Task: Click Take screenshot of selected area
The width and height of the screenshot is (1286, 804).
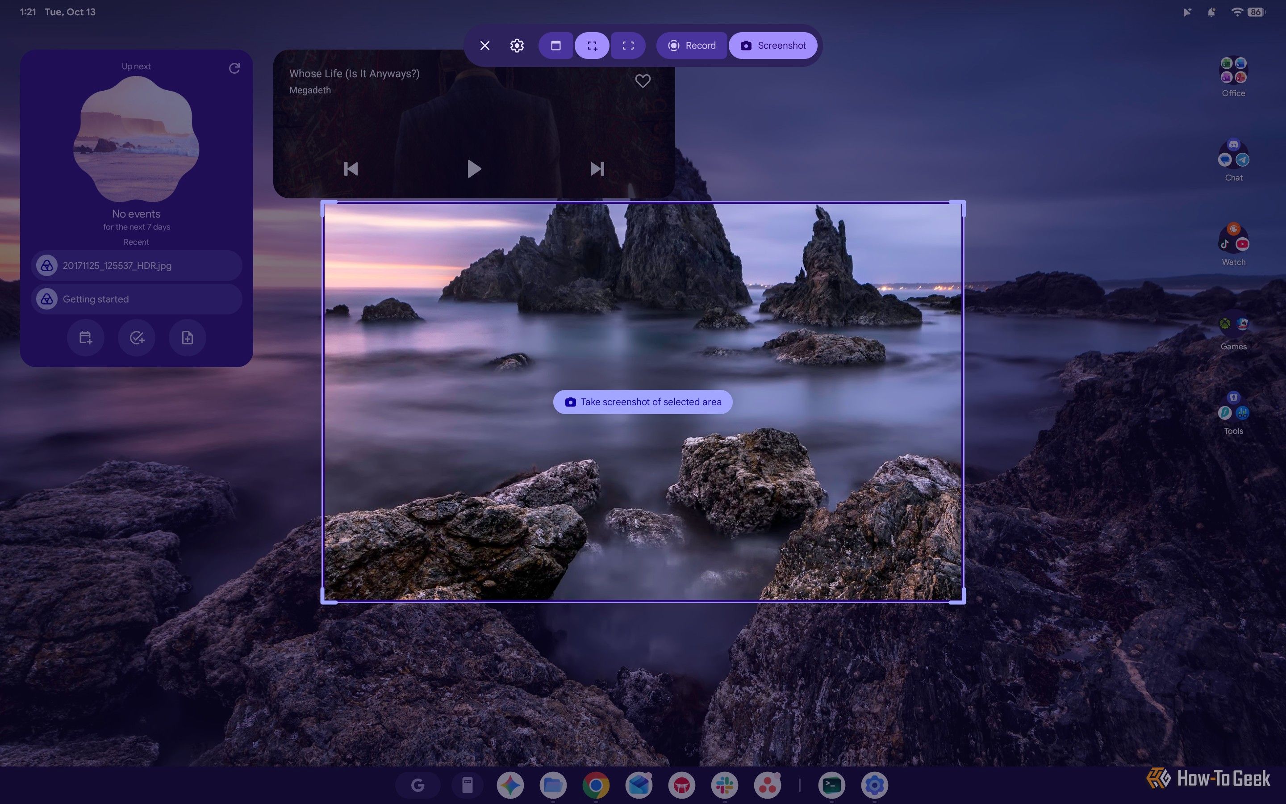Action: pyautogui.click(x=643, y=402)
